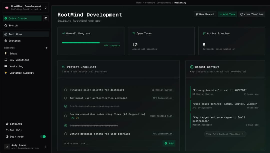Expand View Full Context Timeline
Viewport: 270px width, 153px height.
pyautogui.click(x=225, y=134)
